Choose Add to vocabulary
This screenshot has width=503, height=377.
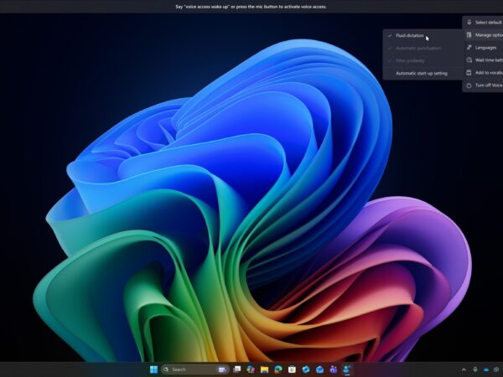pos(485,73)
